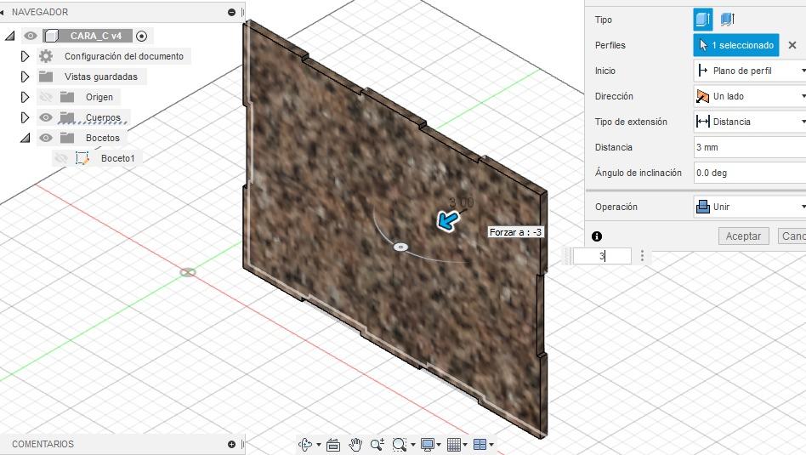Image resolution: width=806 pixels, height=455 pixels.
Task: Click the origin point marker on grid
Action: pos(188,272)
